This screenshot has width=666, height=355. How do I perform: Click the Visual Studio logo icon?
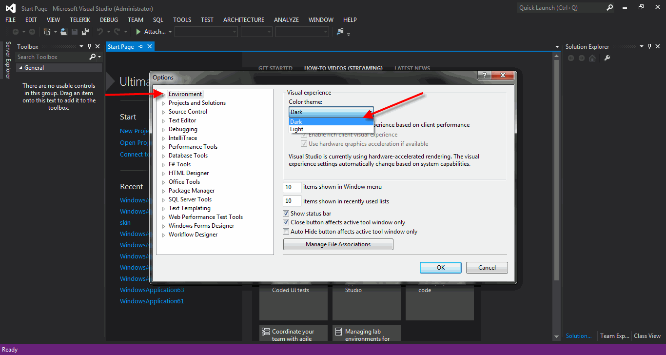pos(10,8)
